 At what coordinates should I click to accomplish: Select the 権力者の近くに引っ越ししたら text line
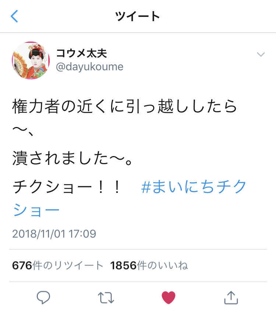tap(124, 106)
